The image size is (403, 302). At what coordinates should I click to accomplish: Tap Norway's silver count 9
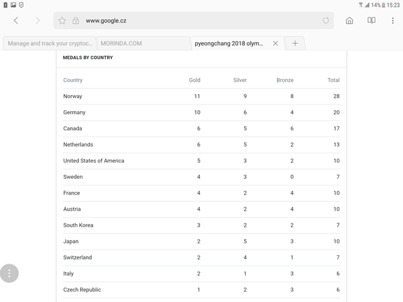coord(245,96)
